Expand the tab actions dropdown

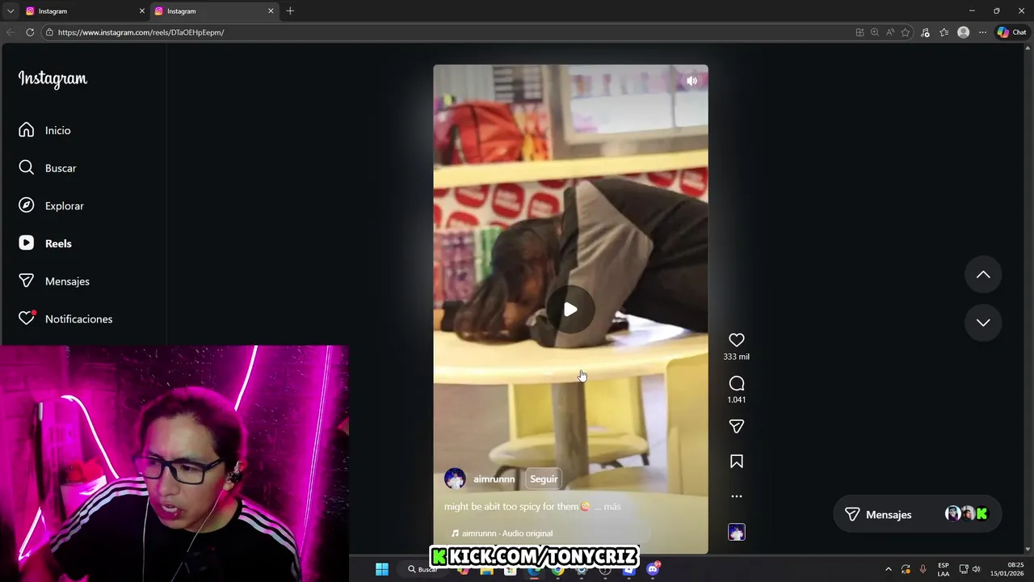pyautogui.click(x=11, y=11)
